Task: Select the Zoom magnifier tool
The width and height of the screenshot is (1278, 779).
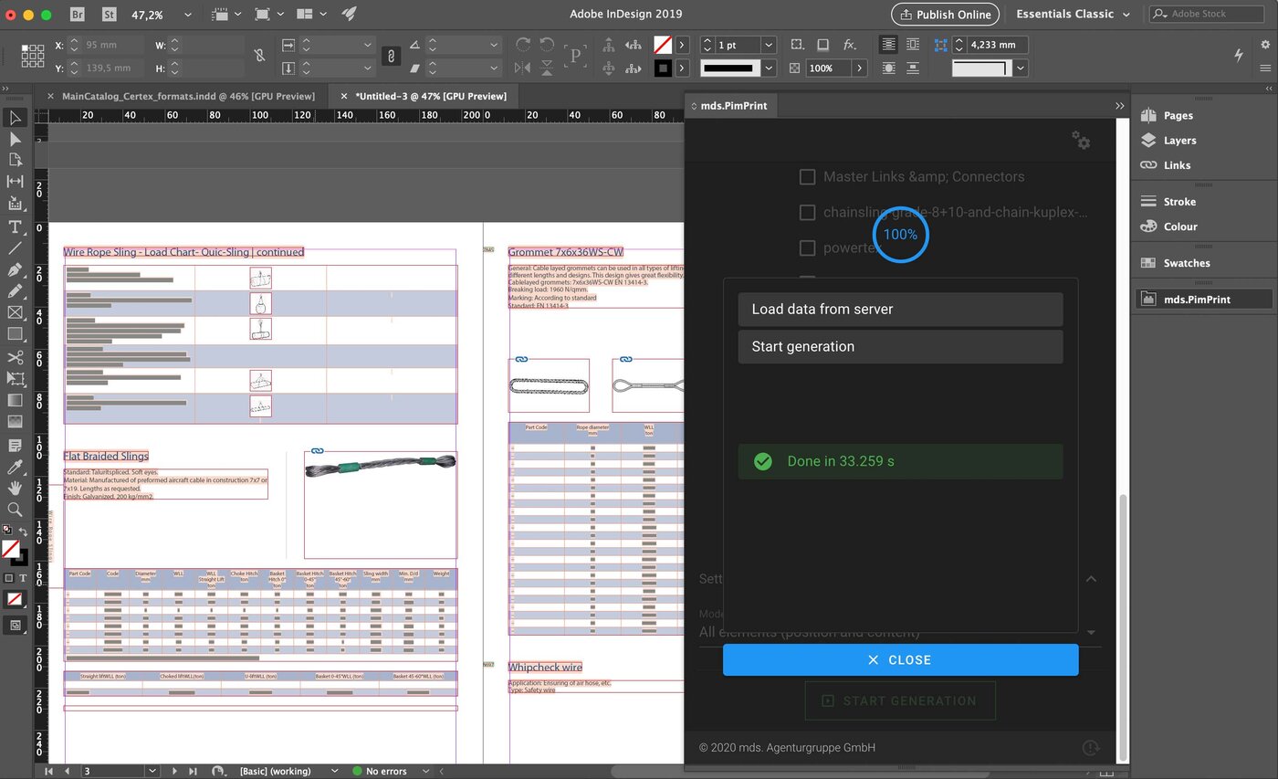Action: pos(15,510)
